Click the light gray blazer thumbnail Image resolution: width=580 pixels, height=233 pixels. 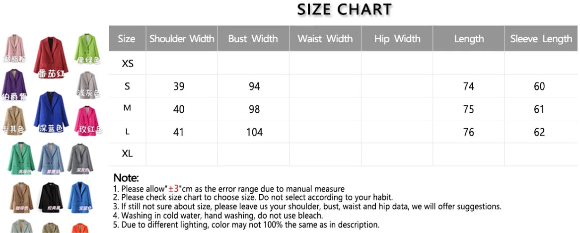click(88, 83)
